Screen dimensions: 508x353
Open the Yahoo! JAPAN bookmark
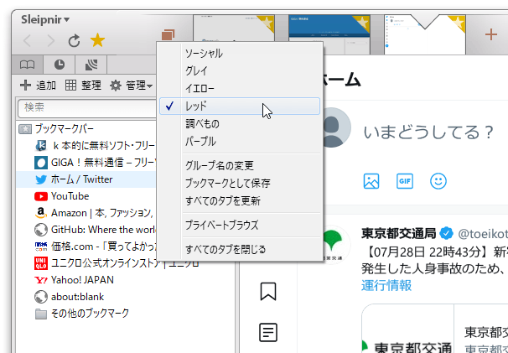click(x=75, y=280)
